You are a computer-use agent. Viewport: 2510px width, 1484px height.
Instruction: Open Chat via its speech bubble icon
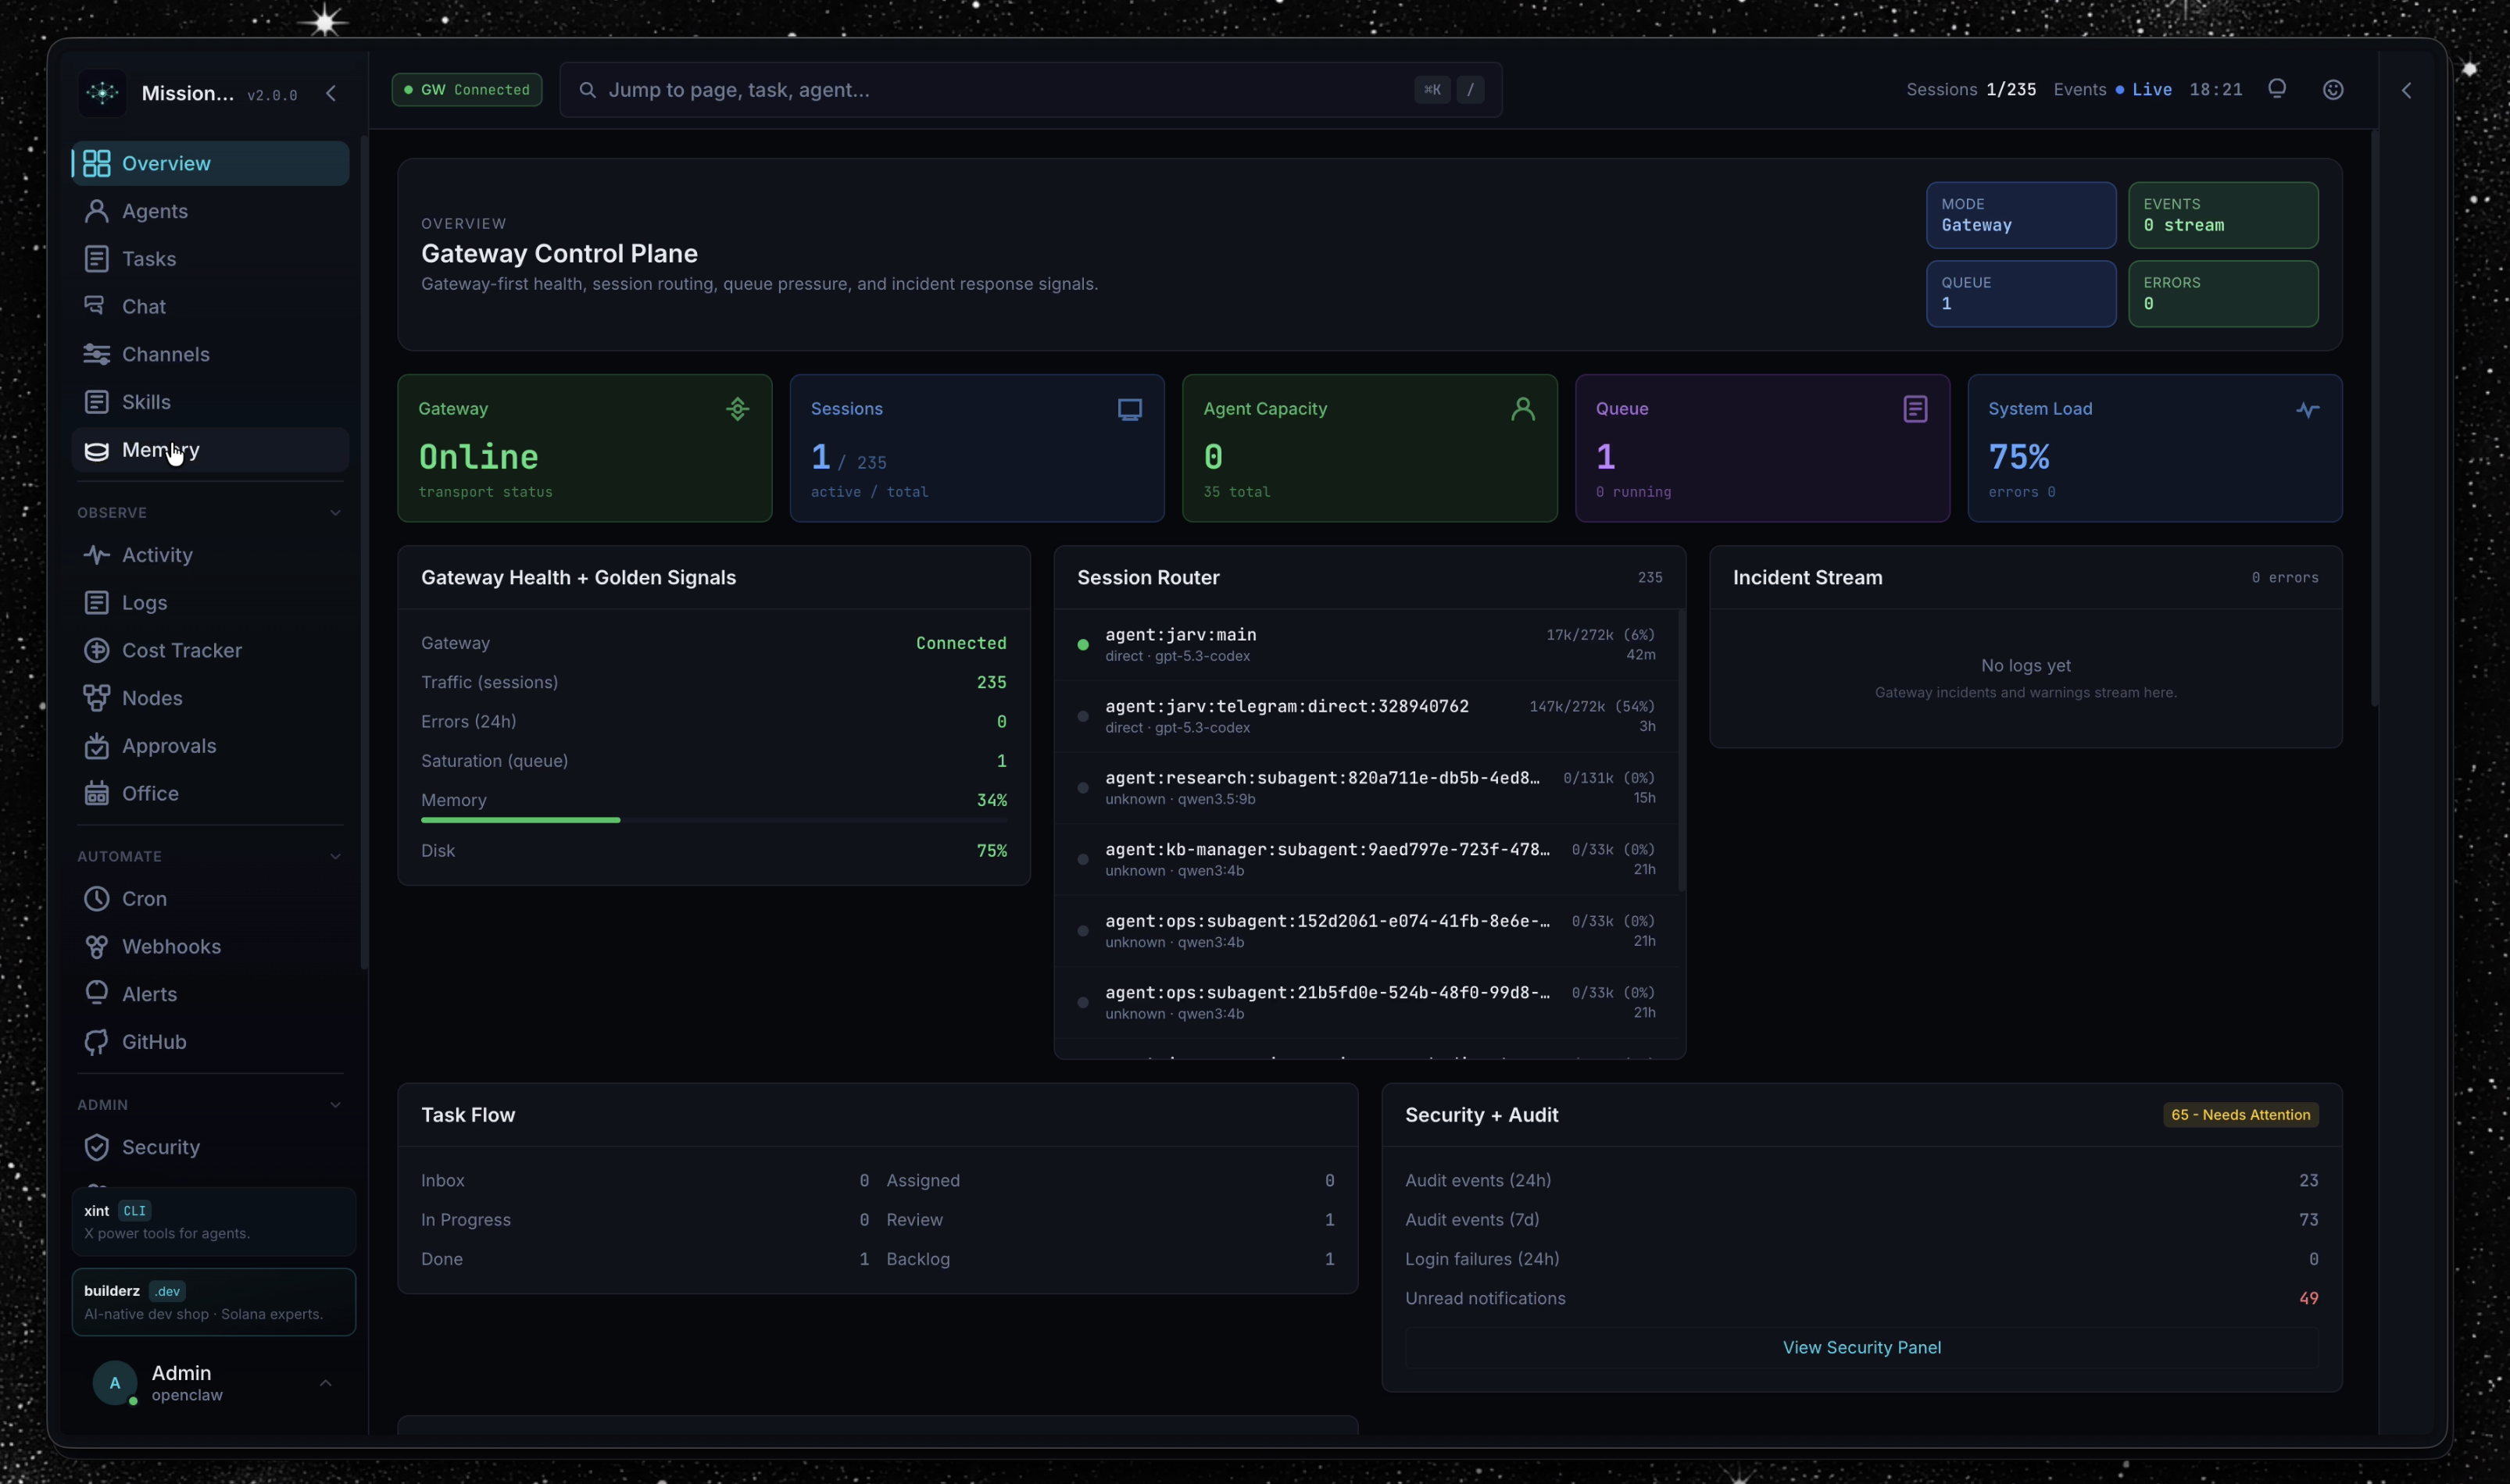point(96,306)
